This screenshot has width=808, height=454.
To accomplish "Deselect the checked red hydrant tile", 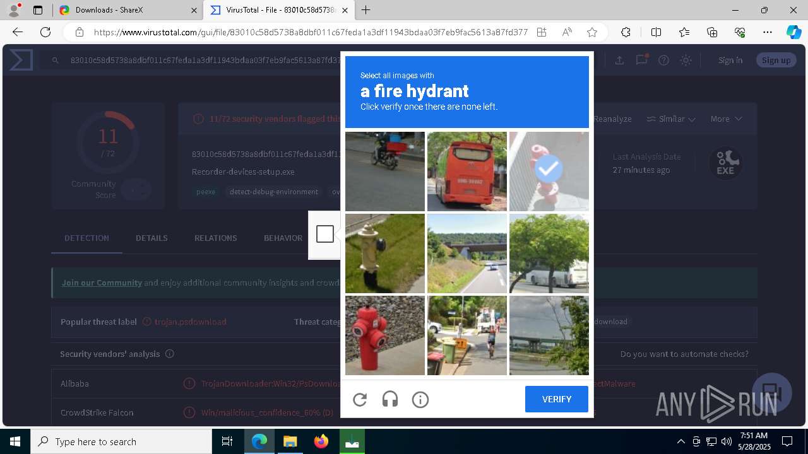I will [549, 172].
